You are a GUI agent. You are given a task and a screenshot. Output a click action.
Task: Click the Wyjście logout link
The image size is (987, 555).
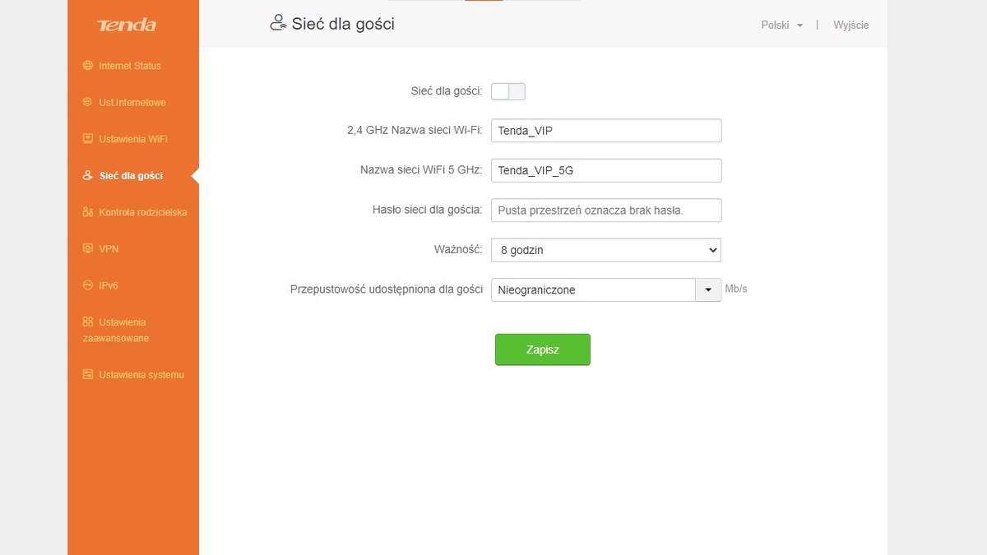point(850,25)
